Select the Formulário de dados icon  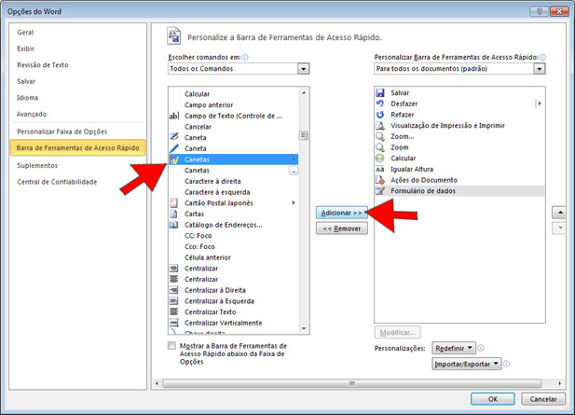coord(380,191)
